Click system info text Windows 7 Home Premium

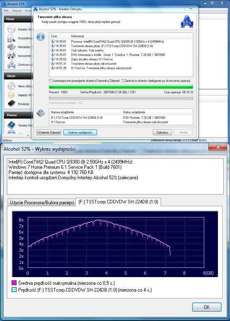65,167
